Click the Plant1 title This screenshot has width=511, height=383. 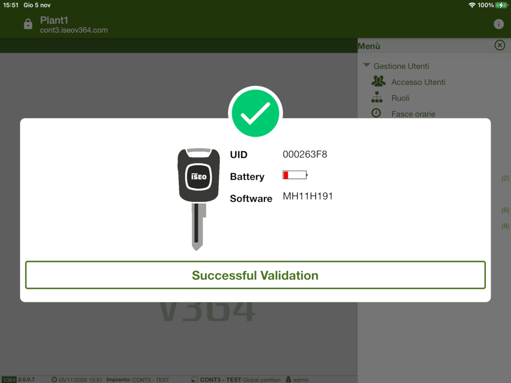point(54,20)
